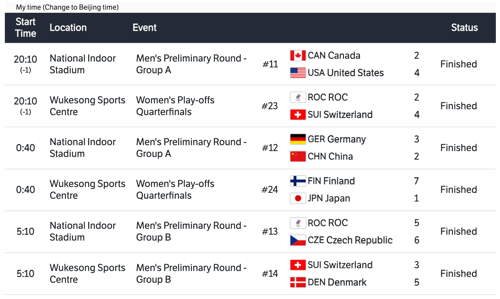Click the Location column header

pyautogui.click(x=68, y=28)
